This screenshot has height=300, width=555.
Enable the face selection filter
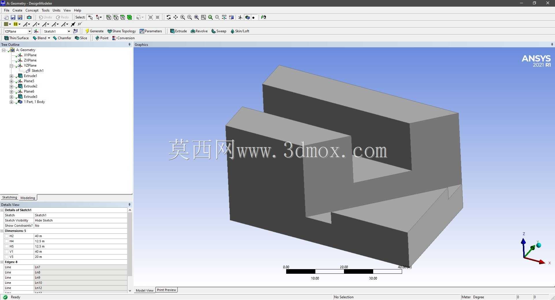[x=123, y=17]
